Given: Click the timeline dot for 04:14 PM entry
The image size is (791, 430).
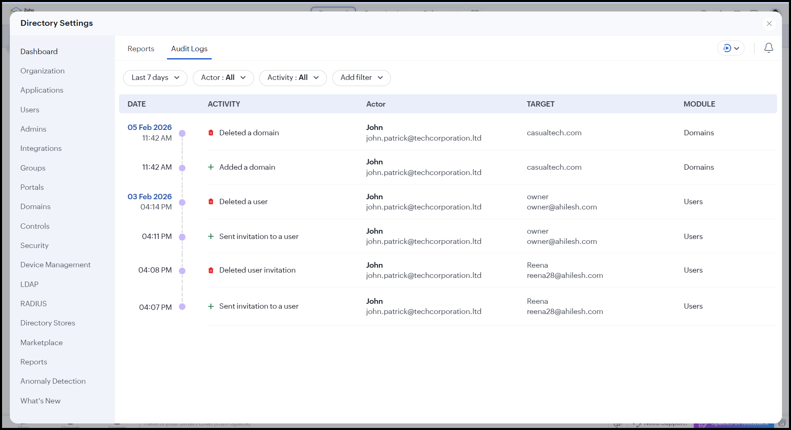Looking at the screenshot, I should point(183,202).
